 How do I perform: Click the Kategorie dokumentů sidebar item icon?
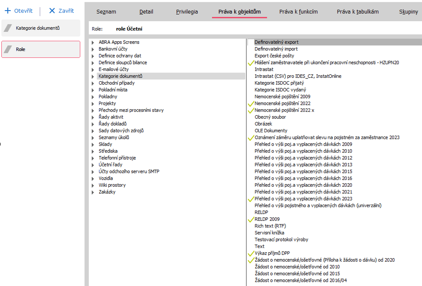tap(8, 28)
